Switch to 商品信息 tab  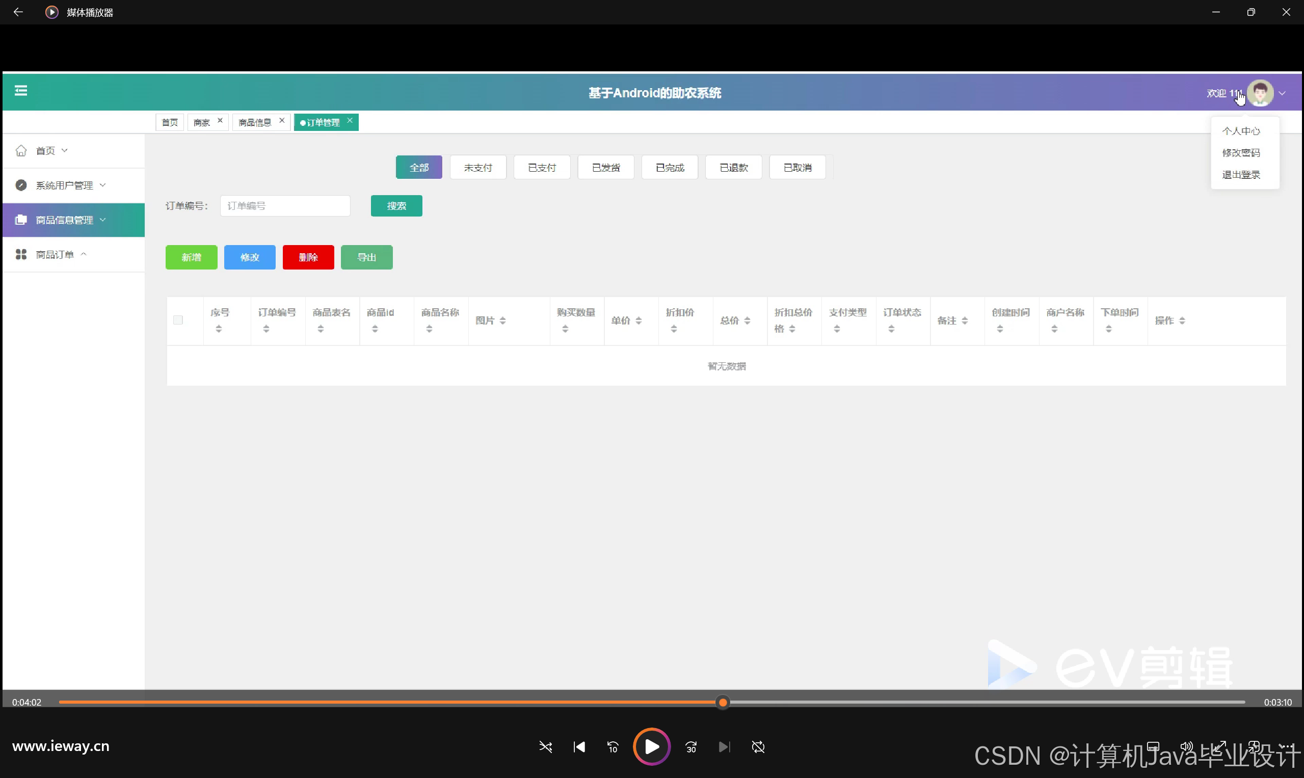tap(255, 123)
